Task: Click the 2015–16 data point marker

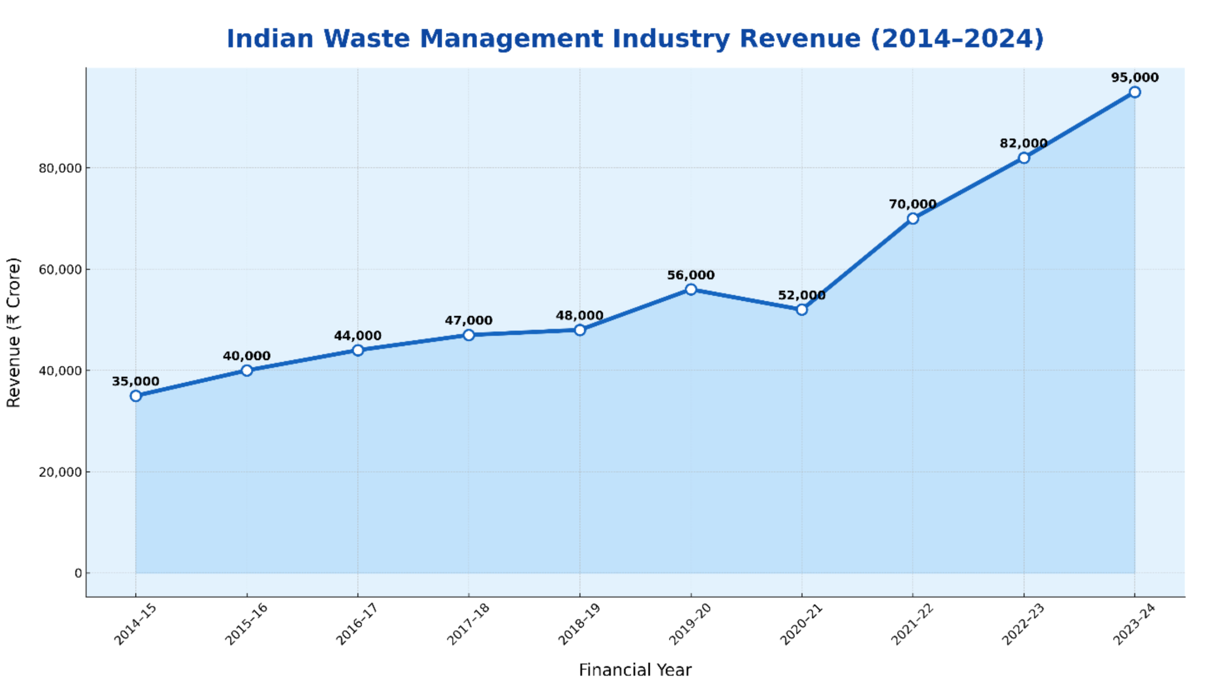Action: point(247,371)
